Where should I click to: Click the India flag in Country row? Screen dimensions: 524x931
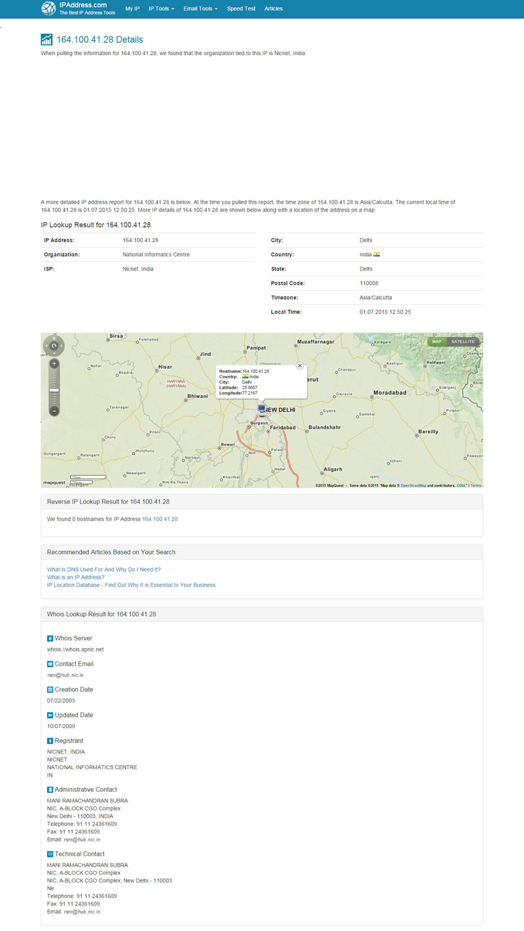pyautogui.click(x=377, y=255)
